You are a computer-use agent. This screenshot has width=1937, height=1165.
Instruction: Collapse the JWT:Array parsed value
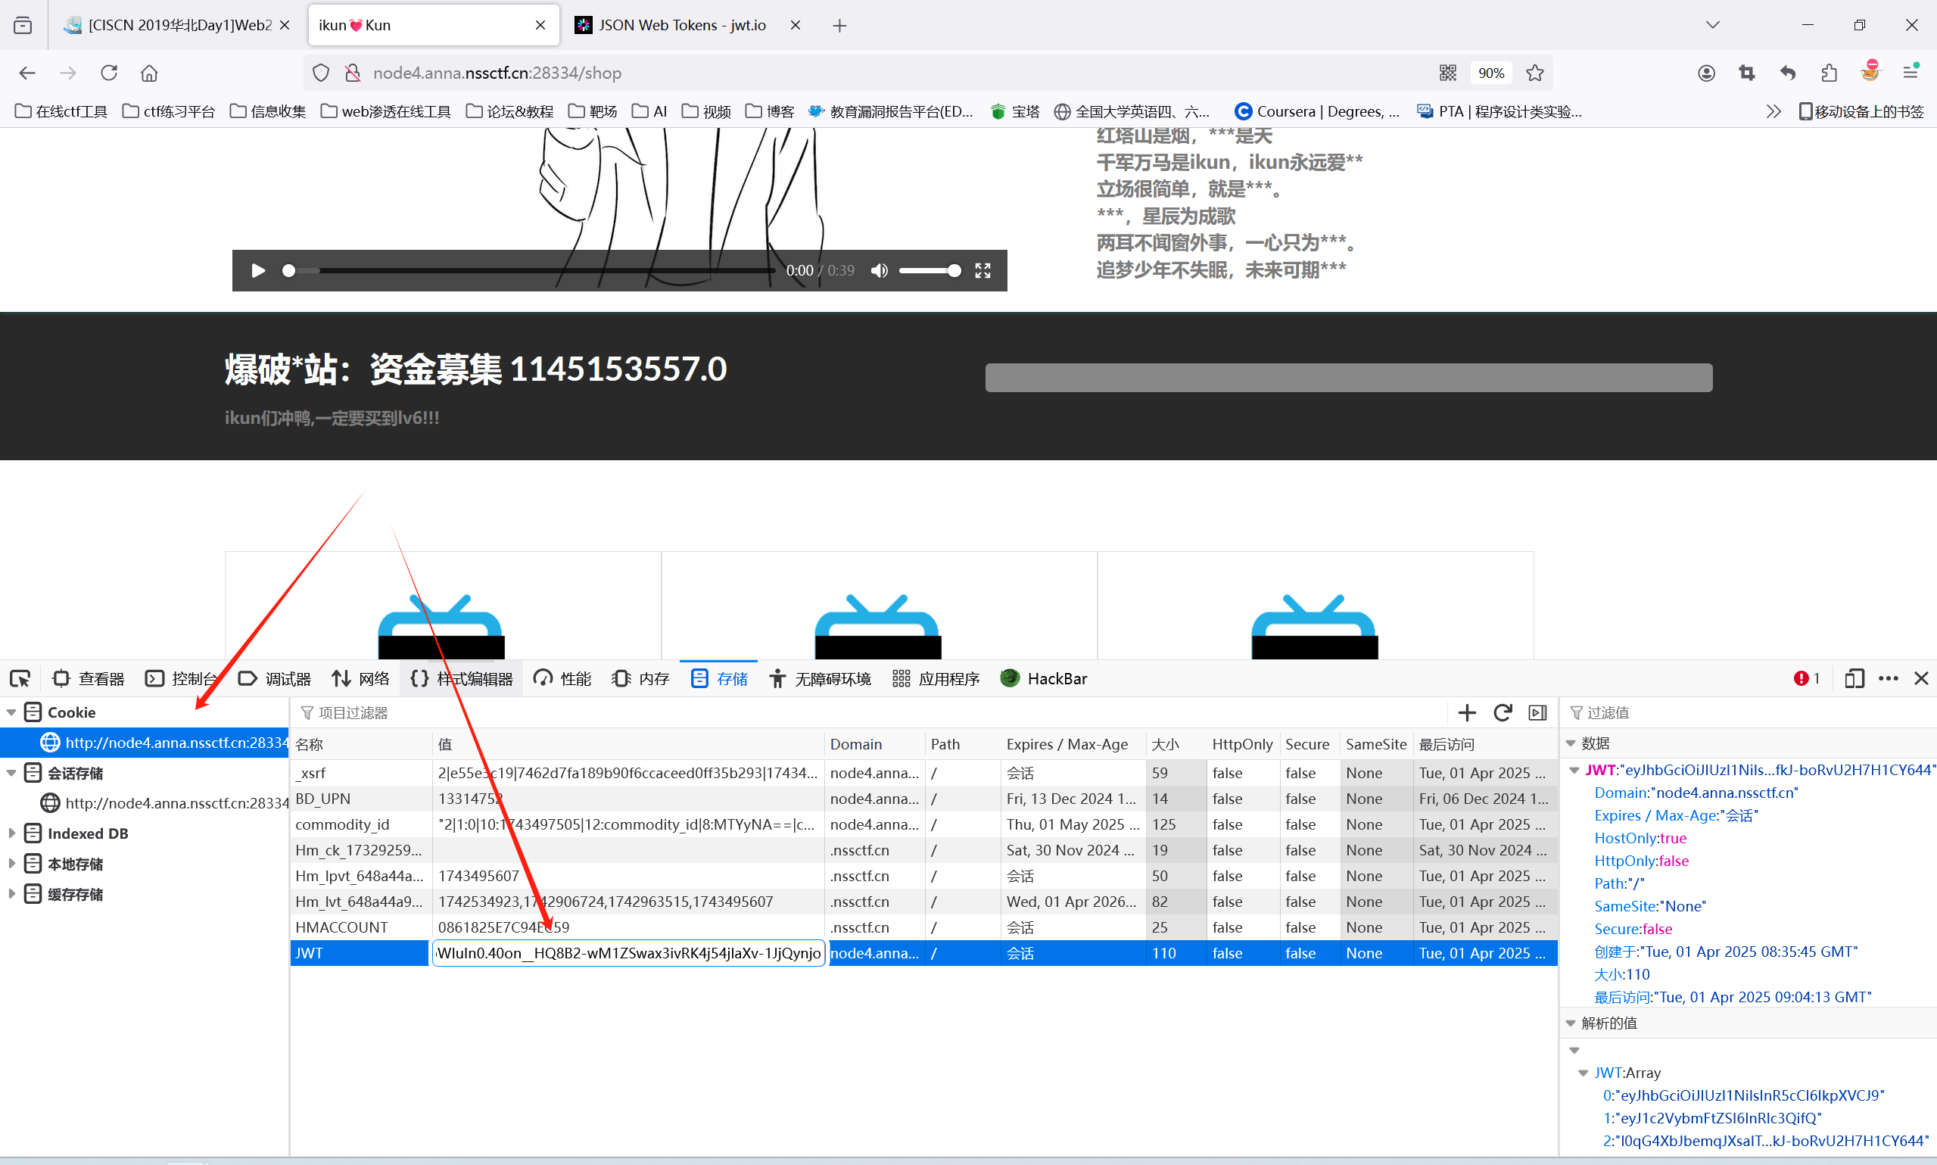point(1583,1073)
